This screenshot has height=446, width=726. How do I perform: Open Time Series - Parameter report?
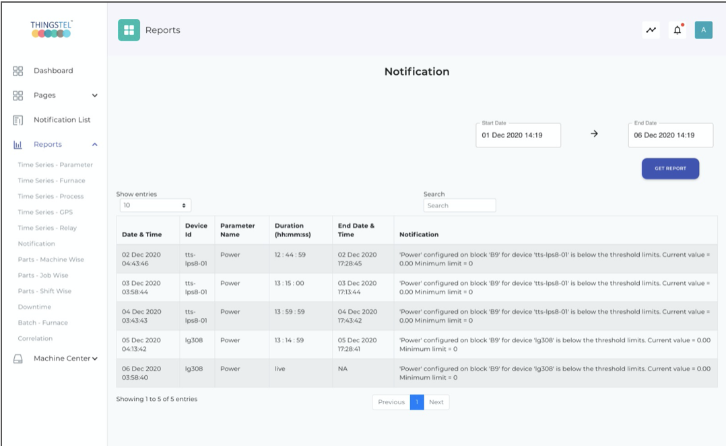[x=55, y=165]
